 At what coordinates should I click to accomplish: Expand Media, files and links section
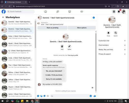click(x=112, y=50)
